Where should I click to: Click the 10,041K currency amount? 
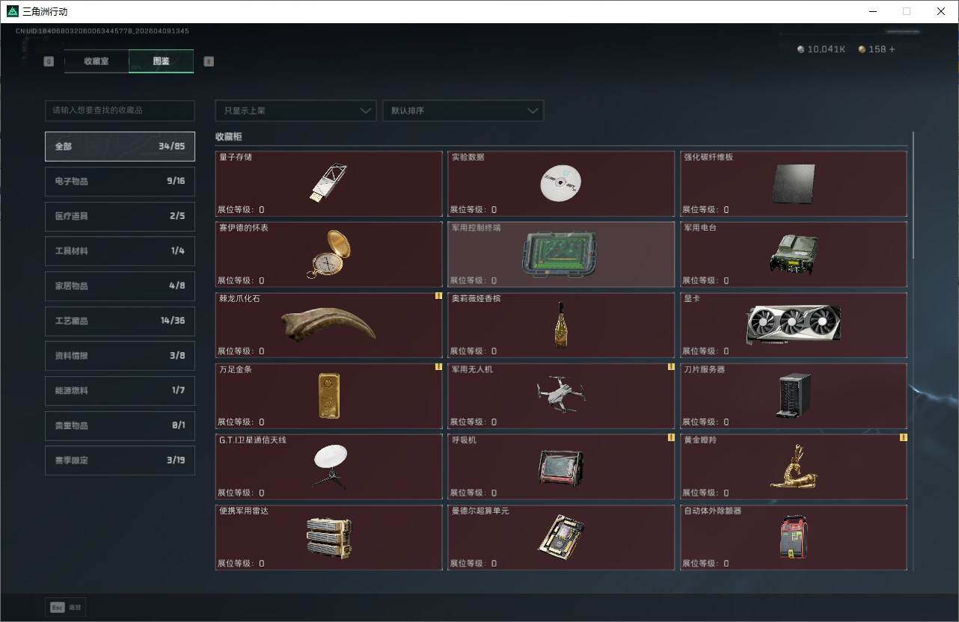(x=827, y=49)
